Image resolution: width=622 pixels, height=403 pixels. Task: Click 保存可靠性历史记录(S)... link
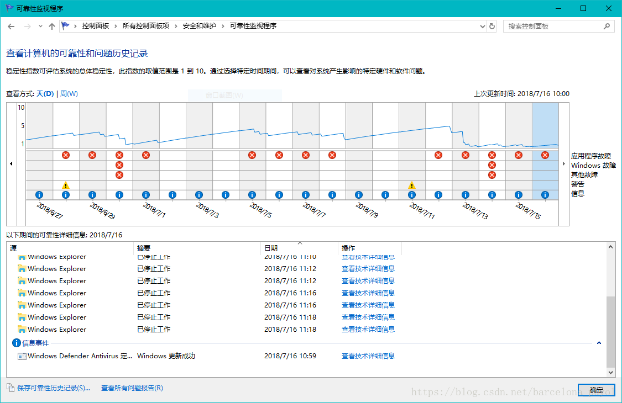point(54,388)
